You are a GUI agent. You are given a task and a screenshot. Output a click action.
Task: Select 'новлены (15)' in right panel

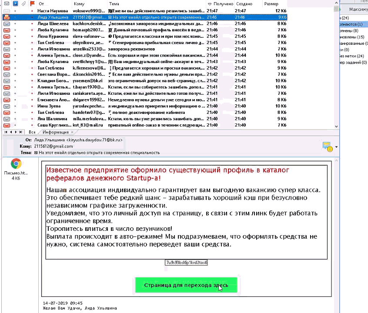pyautogui.click(x=352, y=37)
